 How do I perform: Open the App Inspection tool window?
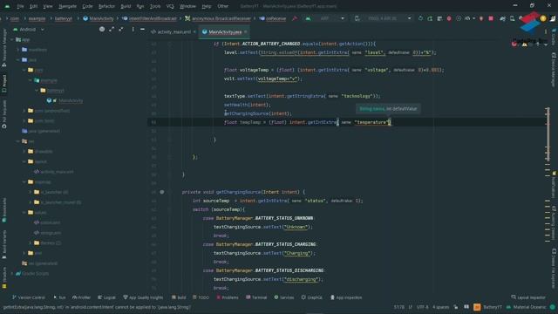click(346, 297)
